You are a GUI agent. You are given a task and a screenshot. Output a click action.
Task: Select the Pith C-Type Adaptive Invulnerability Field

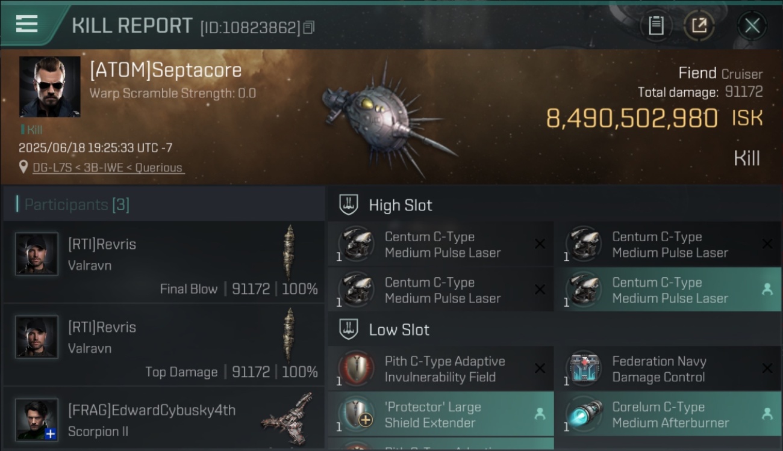[x=440, y=369]
